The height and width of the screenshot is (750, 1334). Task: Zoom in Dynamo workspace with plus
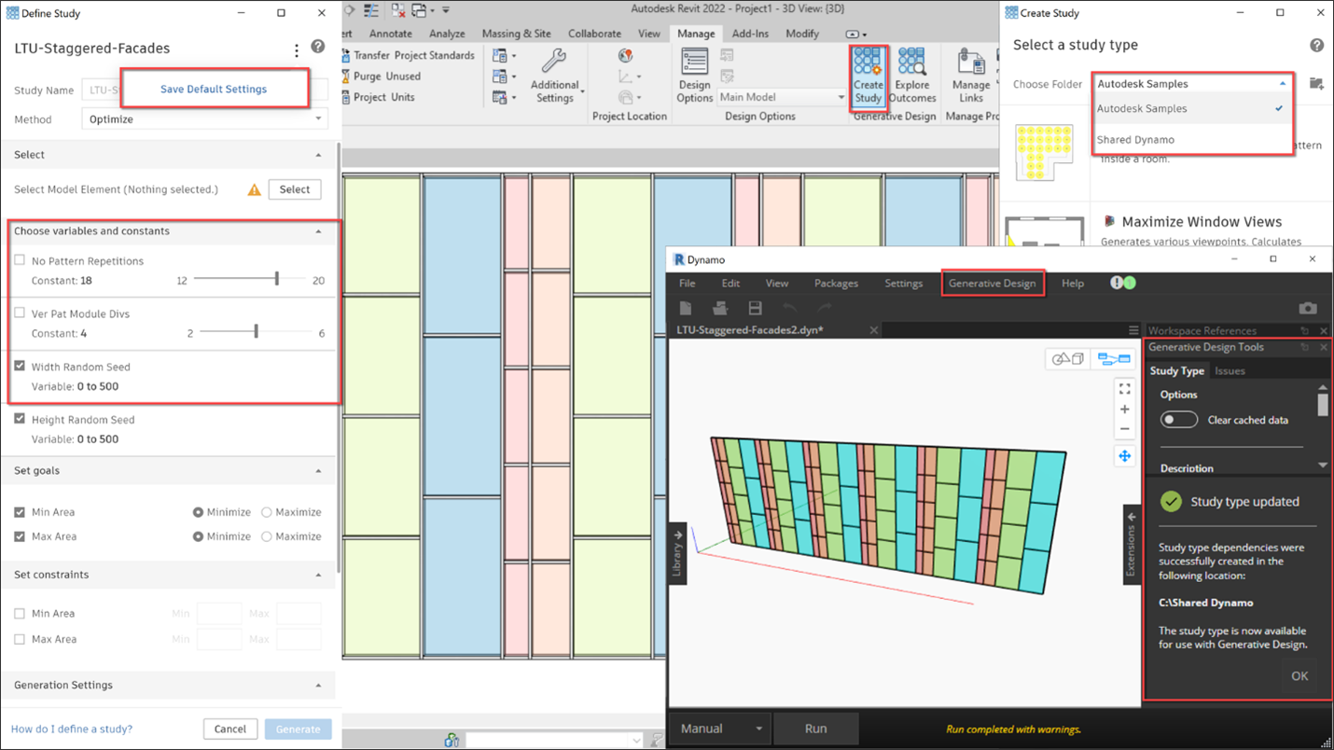tap(1124, 409)
